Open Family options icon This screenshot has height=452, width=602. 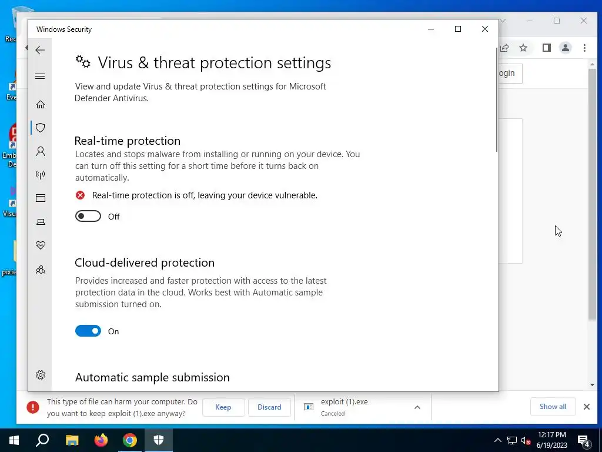(41, 270)
